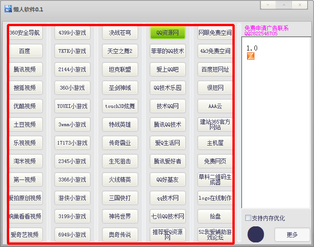Click the 懒人软件 app icon in title bar
This screenshot has height=247, width=314.
pyautogui.click(x=8, y=9)
